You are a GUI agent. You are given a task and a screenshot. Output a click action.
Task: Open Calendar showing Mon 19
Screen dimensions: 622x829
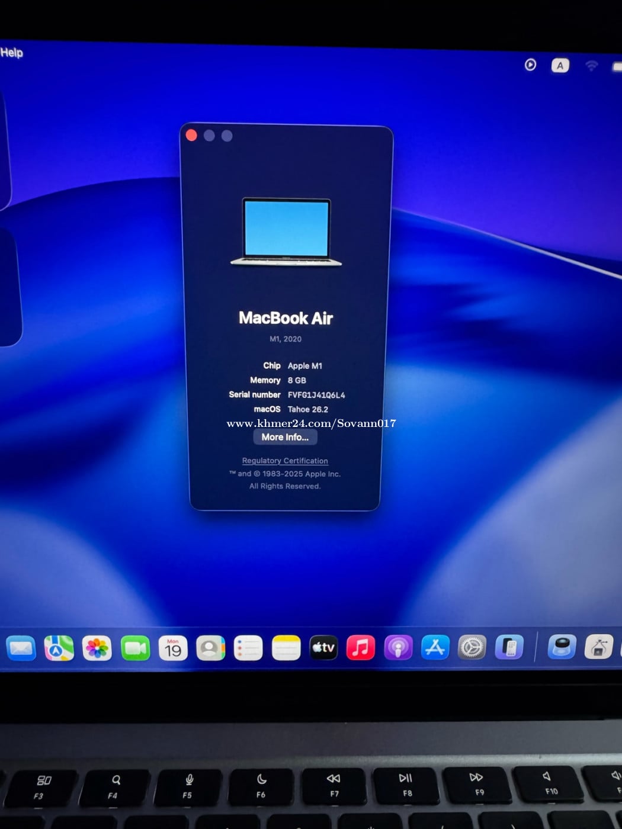[x=173, y=648]
